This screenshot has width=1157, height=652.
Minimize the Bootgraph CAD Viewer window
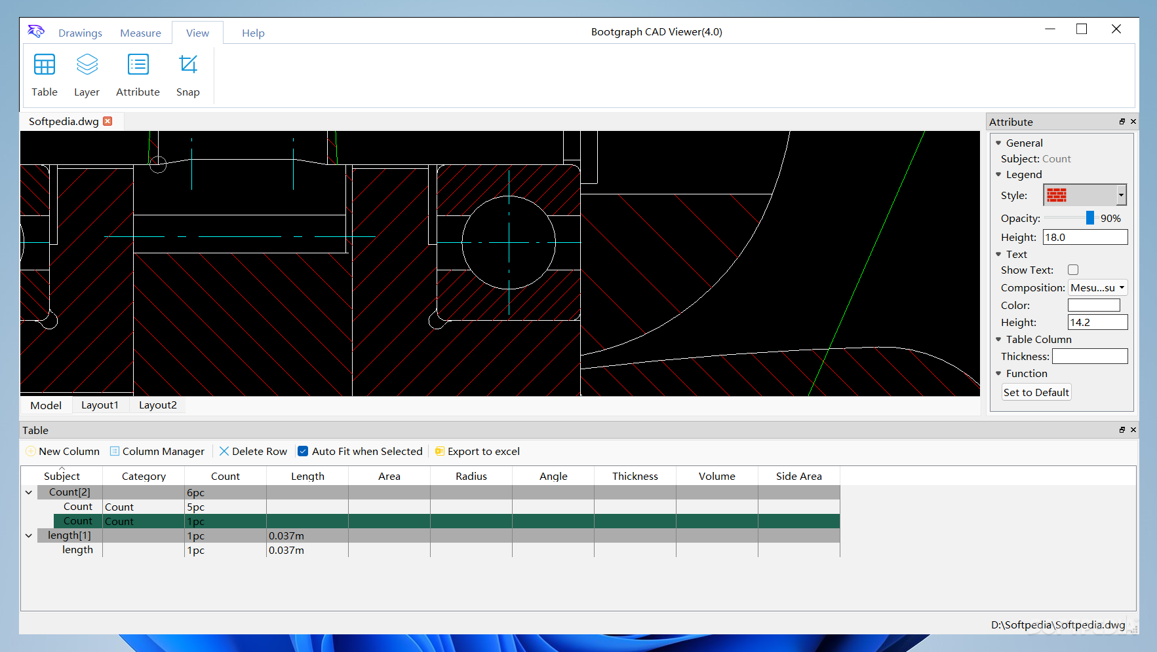click(x=1050, y=29)
